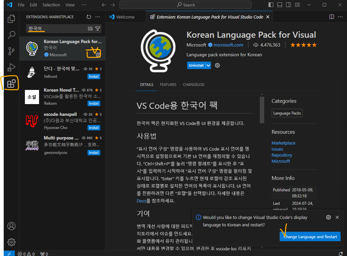Install vscode-hanspell extension

[94, 128]
